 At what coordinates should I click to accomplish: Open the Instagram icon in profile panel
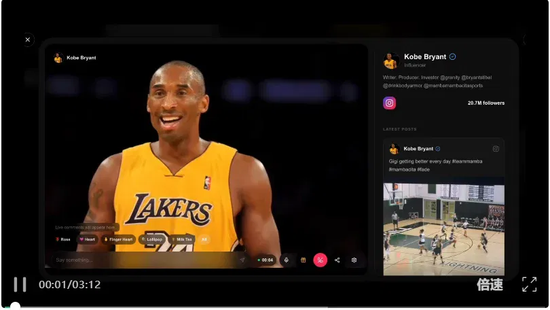[x=389, y=103]
